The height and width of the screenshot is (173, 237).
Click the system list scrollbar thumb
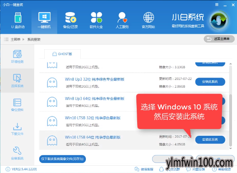tap(230, 120)
